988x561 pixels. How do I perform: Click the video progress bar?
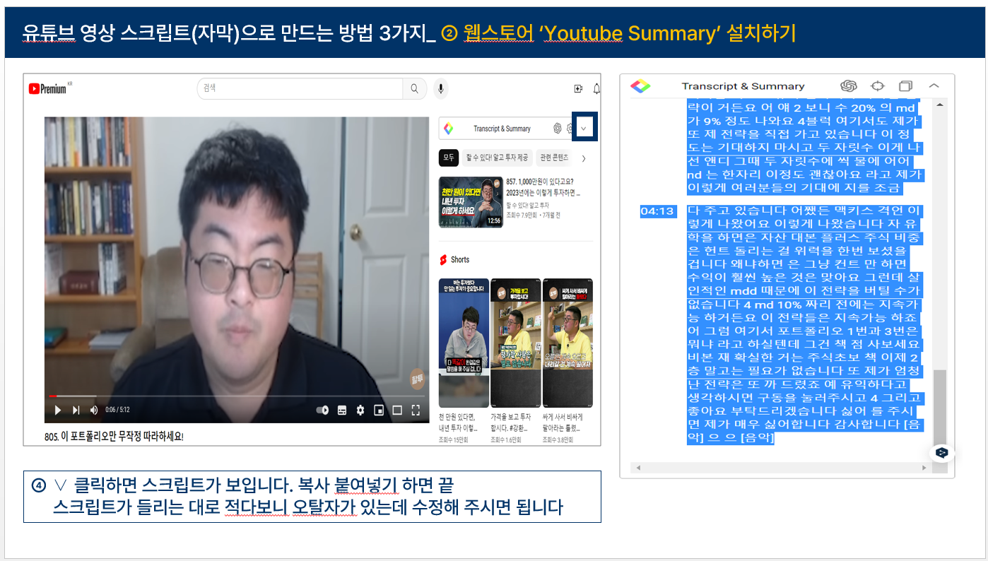237,396
